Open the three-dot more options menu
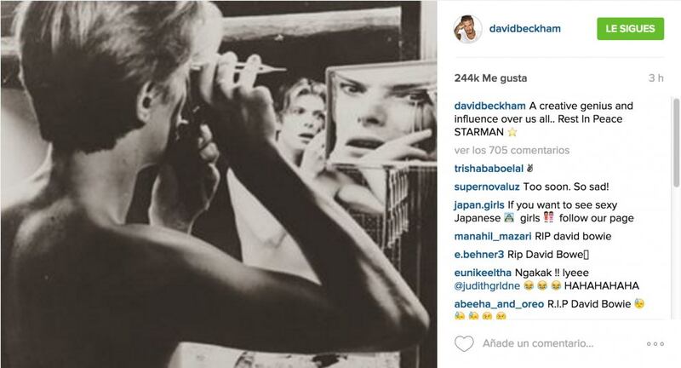This screenshot has width=681, height=368. coord(655,343)
